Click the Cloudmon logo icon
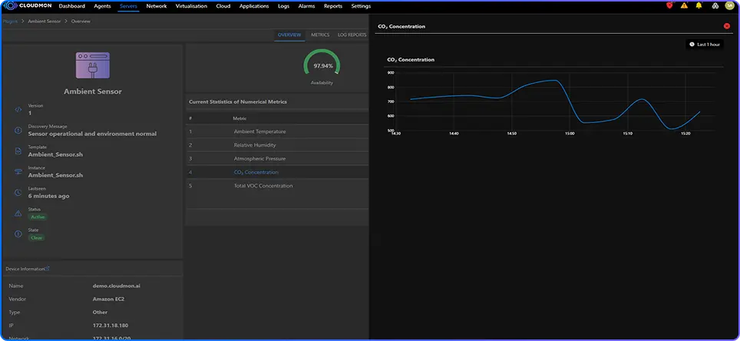This screenshot has height=341, width=740. tap(11, 6)
